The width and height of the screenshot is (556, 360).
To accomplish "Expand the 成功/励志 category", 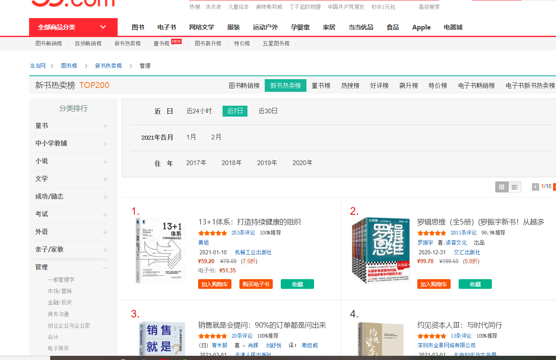I will click(105, 197).
